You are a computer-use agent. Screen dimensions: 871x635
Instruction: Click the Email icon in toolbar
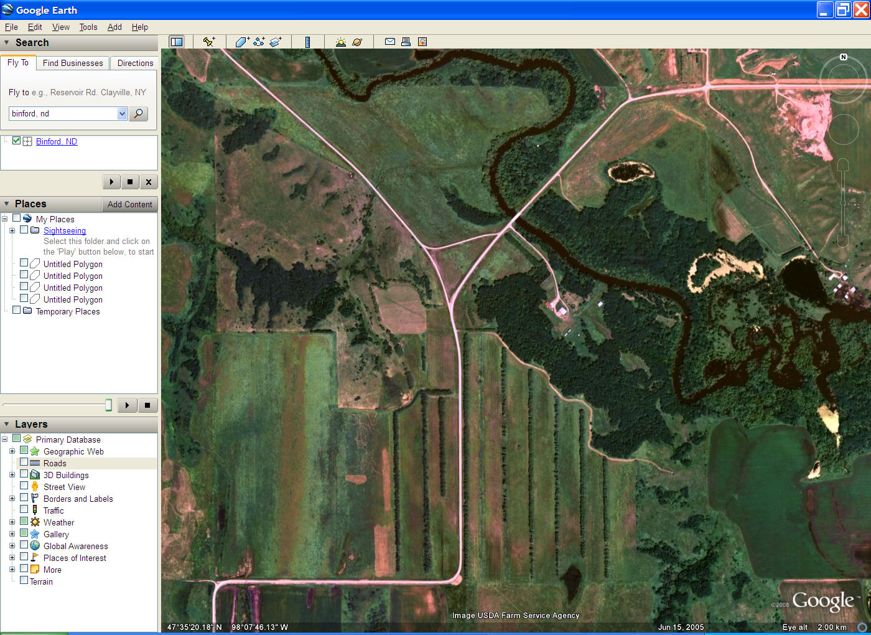point(390,42)
